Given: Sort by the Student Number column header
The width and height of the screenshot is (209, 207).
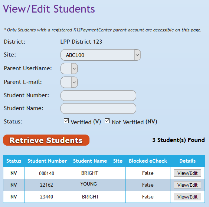Looking at the screenshot, I should coord(47,161).
